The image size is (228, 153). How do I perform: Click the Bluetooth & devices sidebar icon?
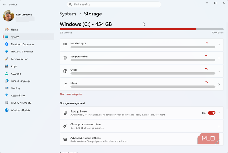point(7,44)
